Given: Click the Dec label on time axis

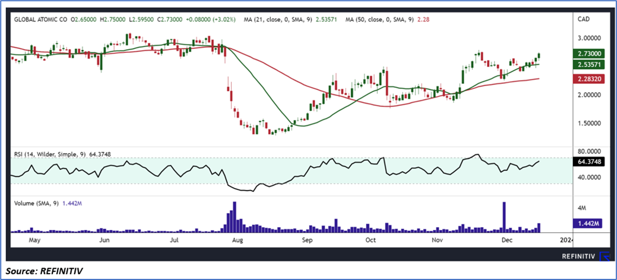Looking at the screenshot, I should click(x=506, y=239).
